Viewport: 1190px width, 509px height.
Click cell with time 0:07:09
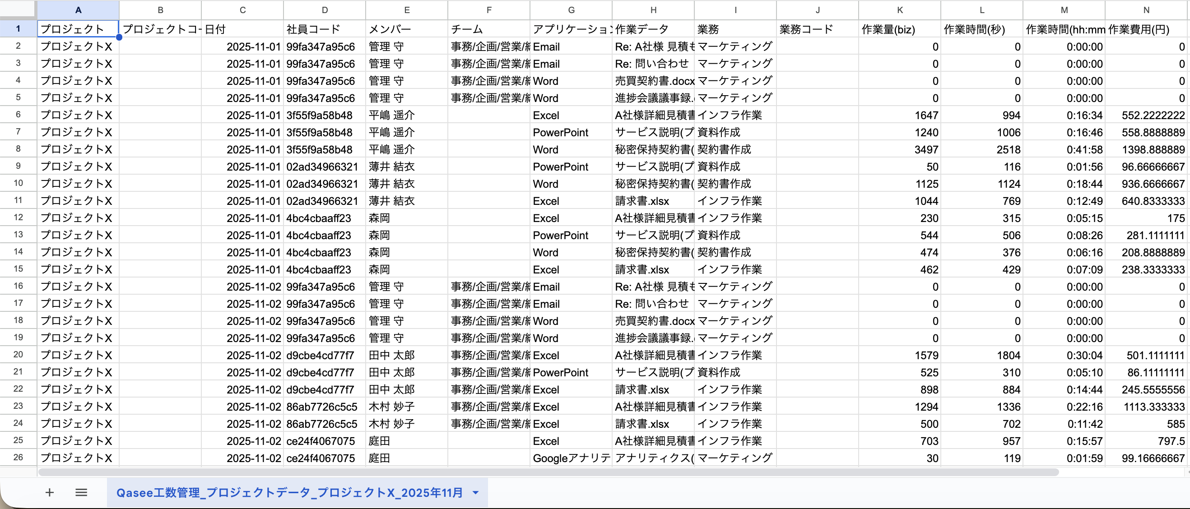click(1064, 269)
